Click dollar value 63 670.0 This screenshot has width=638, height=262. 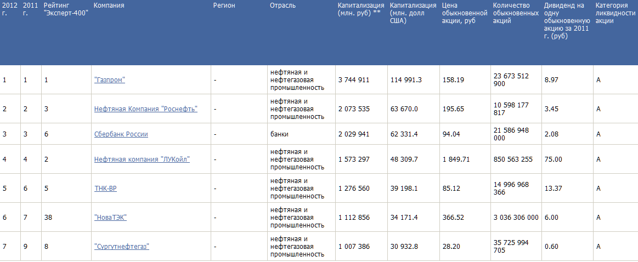coord(404,109)
